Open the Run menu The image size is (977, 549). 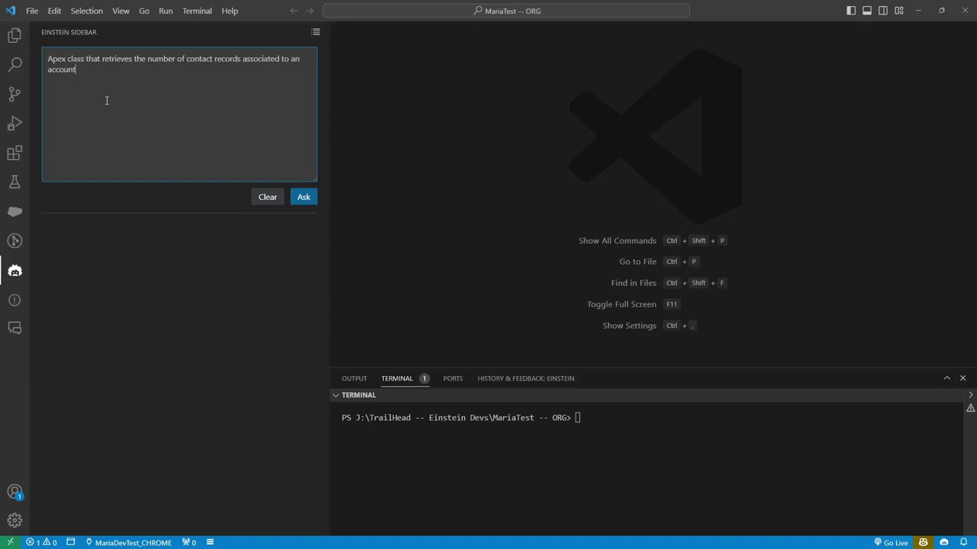[166, 11]
